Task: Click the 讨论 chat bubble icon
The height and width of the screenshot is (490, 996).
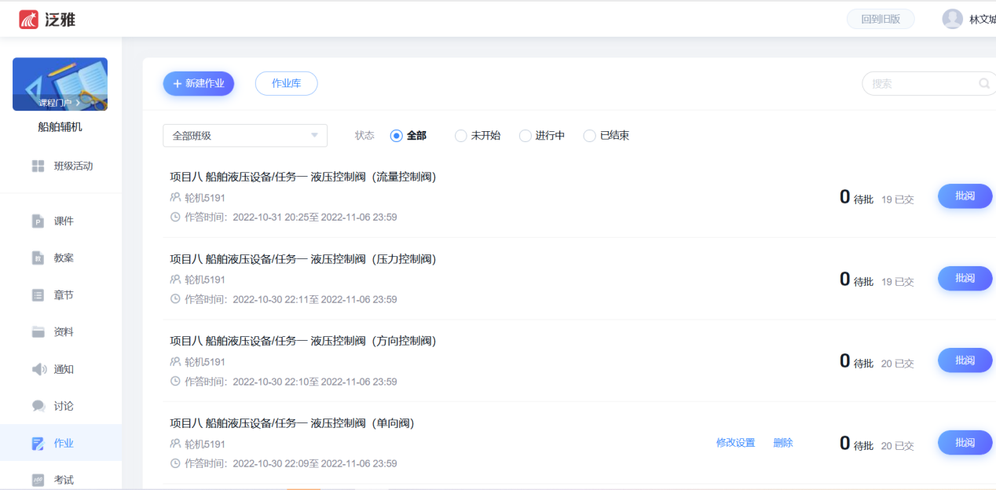Action: click(x=38, y=406)
